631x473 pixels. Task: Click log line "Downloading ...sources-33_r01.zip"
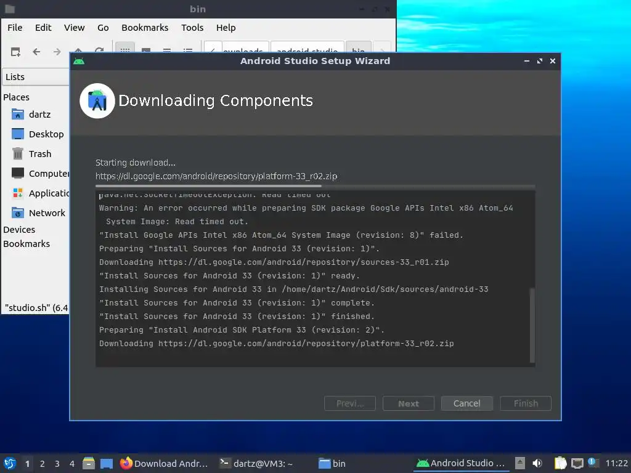pos(274,262)
